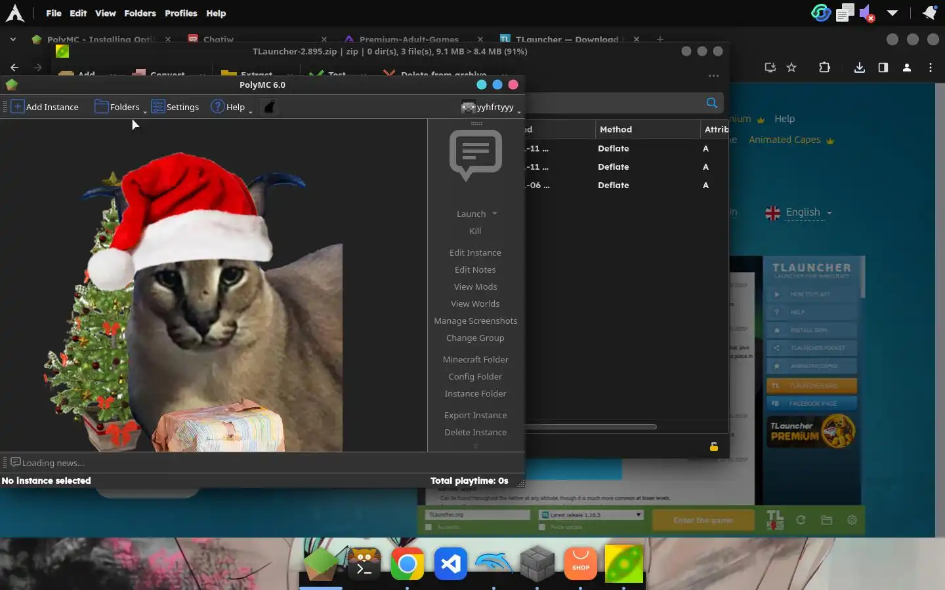Click the PeaZip icon in its title bar
Viewport: 945px width, 590px height.
point(62,51)
